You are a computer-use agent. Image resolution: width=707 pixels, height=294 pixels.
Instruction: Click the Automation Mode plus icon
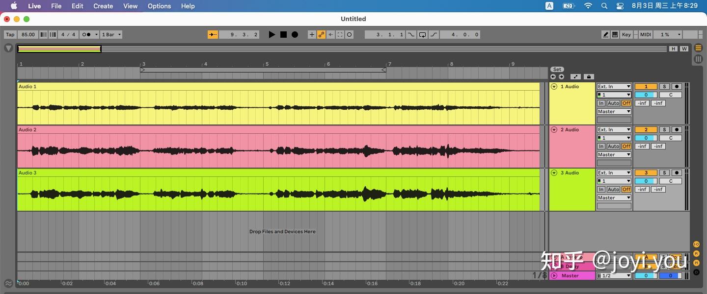[312, 34]
